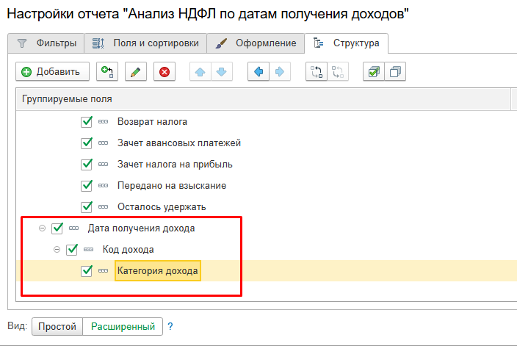517x346 pixels.
Task: Move the item down with the down arrow
Action: coord(222,71)
